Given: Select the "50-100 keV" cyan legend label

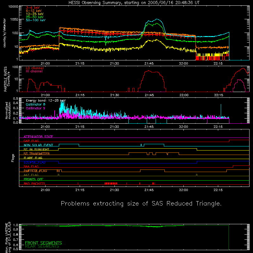Looking at the screenshot, I should point(36,20).
